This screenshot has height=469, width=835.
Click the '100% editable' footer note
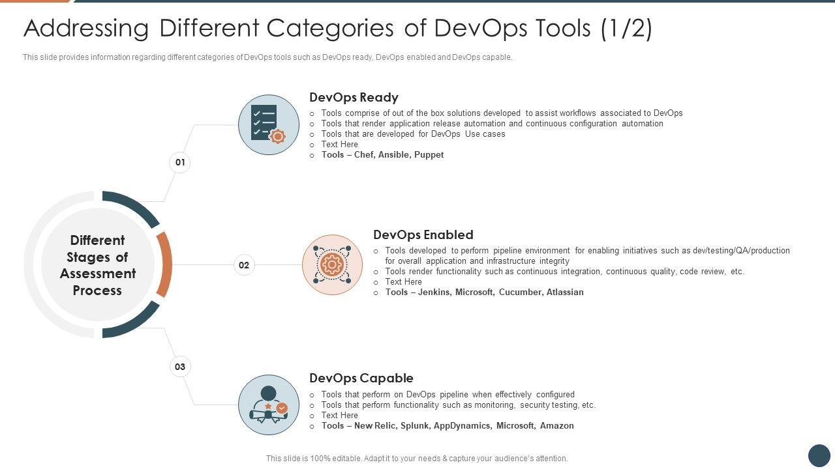coord(417,459)
